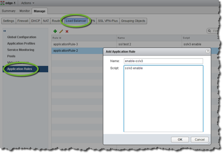223x153 pixels.
Task: Open Service Monitoring in sidebar
Action: point(20,50)
